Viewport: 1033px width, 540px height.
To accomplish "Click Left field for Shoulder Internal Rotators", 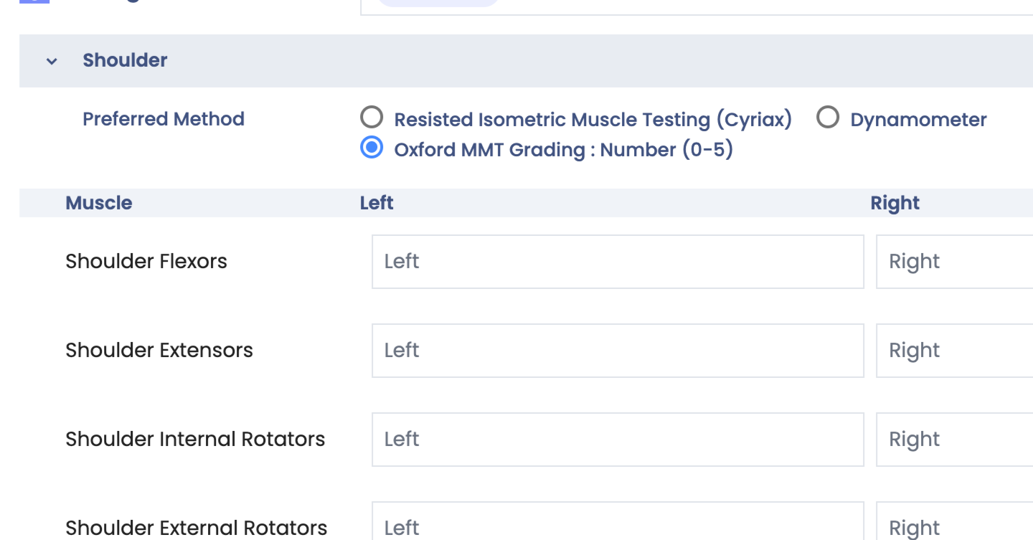I will (x=617, y=440).
